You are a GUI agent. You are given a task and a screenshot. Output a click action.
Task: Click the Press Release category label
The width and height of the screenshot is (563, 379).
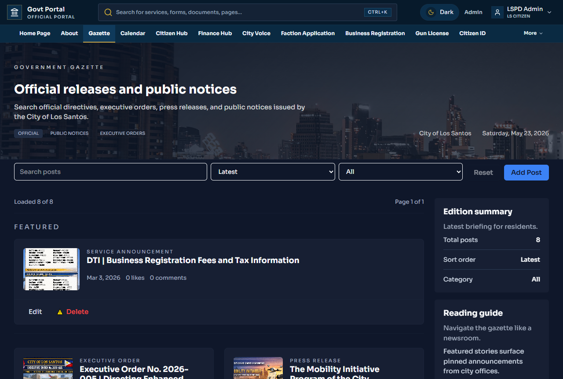pos(315,361)
